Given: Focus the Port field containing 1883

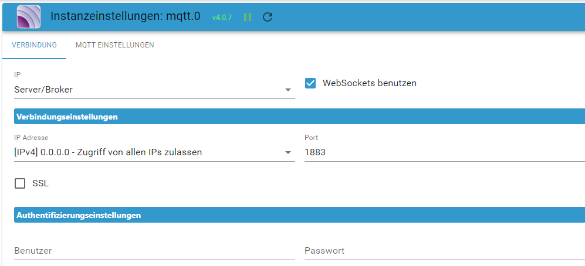Looking at the screenshot, I should tap(445, 152).
